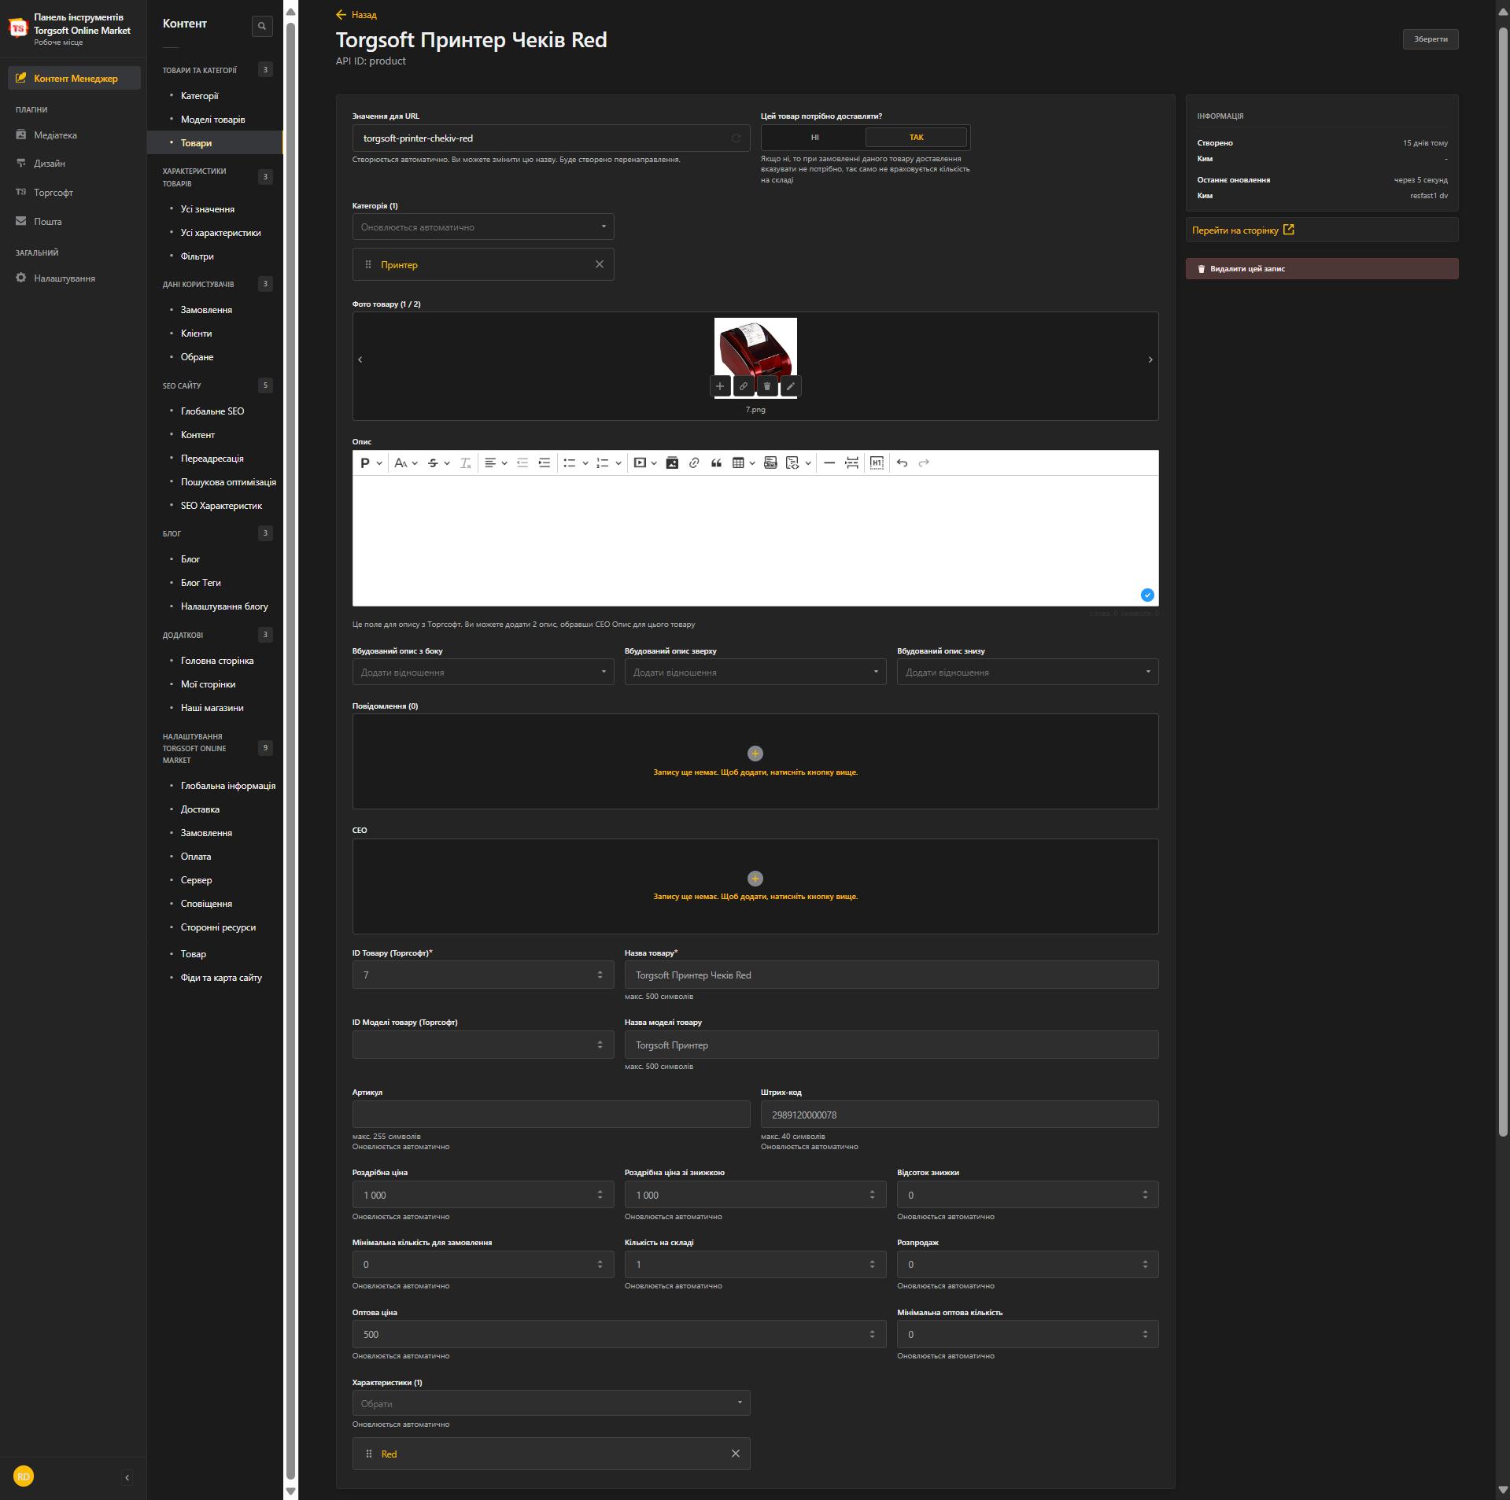1510x1500 pixels.
Task: Insert image via editor toolbar
Action: (x=672, y=463)
